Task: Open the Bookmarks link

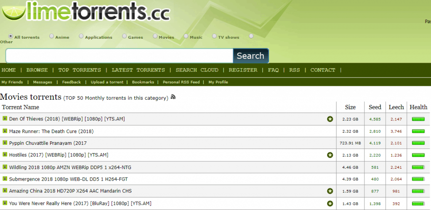Action: (x=143, y=82)
